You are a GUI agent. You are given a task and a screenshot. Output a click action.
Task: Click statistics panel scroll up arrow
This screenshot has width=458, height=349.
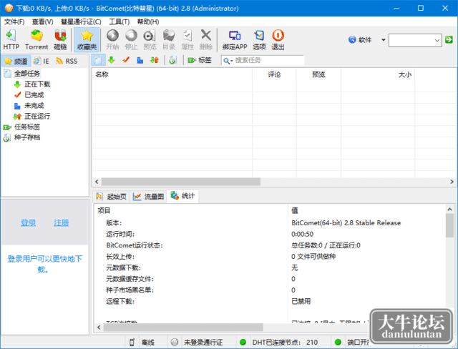point(449,210)
